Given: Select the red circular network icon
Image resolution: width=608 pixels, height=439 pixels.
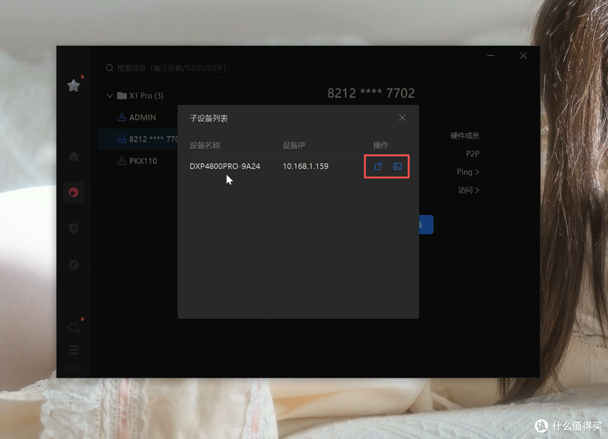Looking at the screenshot, I should pyautogui.click(x=74, y=192).
